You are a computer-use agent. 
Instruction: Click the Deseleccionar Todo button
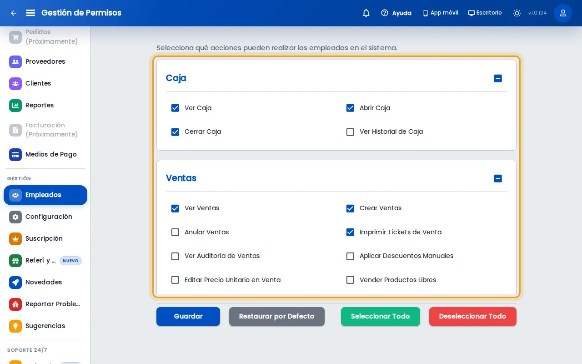473,317
